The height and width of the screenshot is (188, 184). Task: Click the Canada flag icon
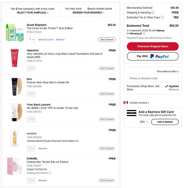tap(126, 103)
